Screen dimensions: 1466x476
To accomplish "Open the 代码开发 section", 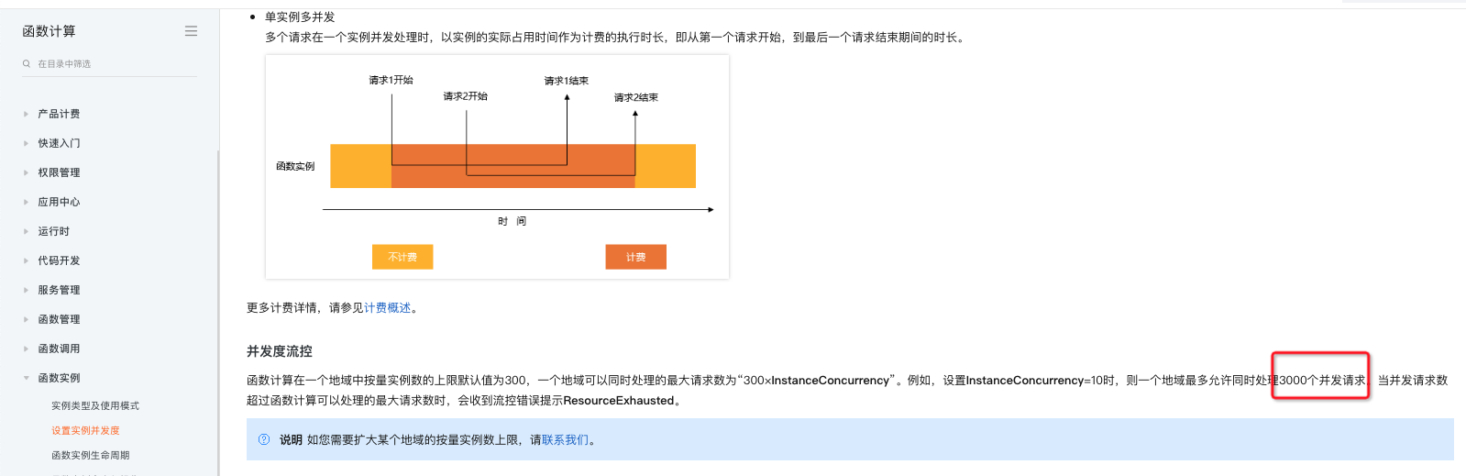I will [x=59, y=260].
